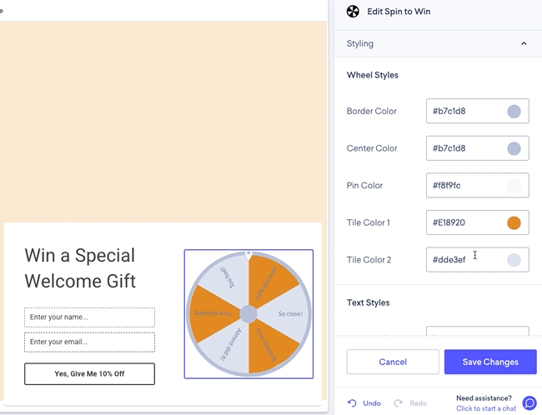Open the Center Color swatch picker
This screenshot has height=415, width=542.
[514, 148]
